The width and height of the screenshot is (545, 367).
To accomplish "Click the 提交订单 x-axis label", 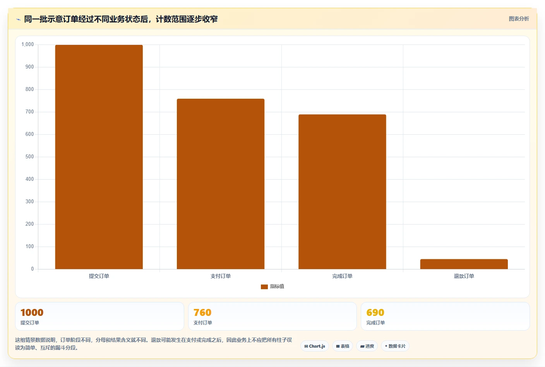I will [x=99, y=276].
